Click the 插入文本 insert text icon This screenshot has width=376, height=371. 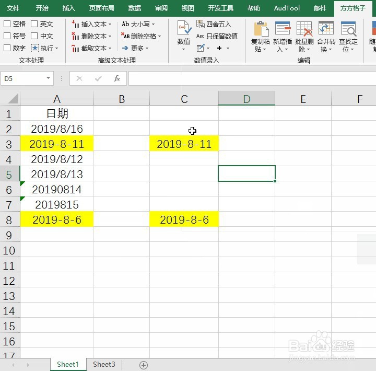point(75,24)
